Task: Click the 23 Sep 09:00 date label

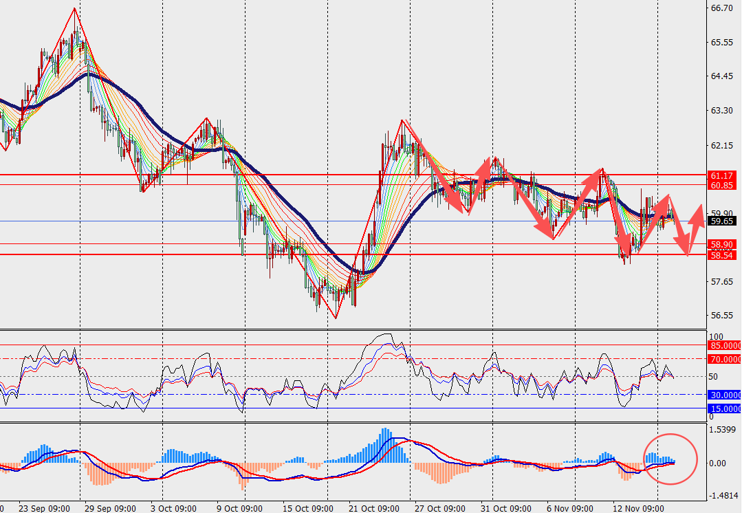Action: pyautogui.click(x=44, y=507)
